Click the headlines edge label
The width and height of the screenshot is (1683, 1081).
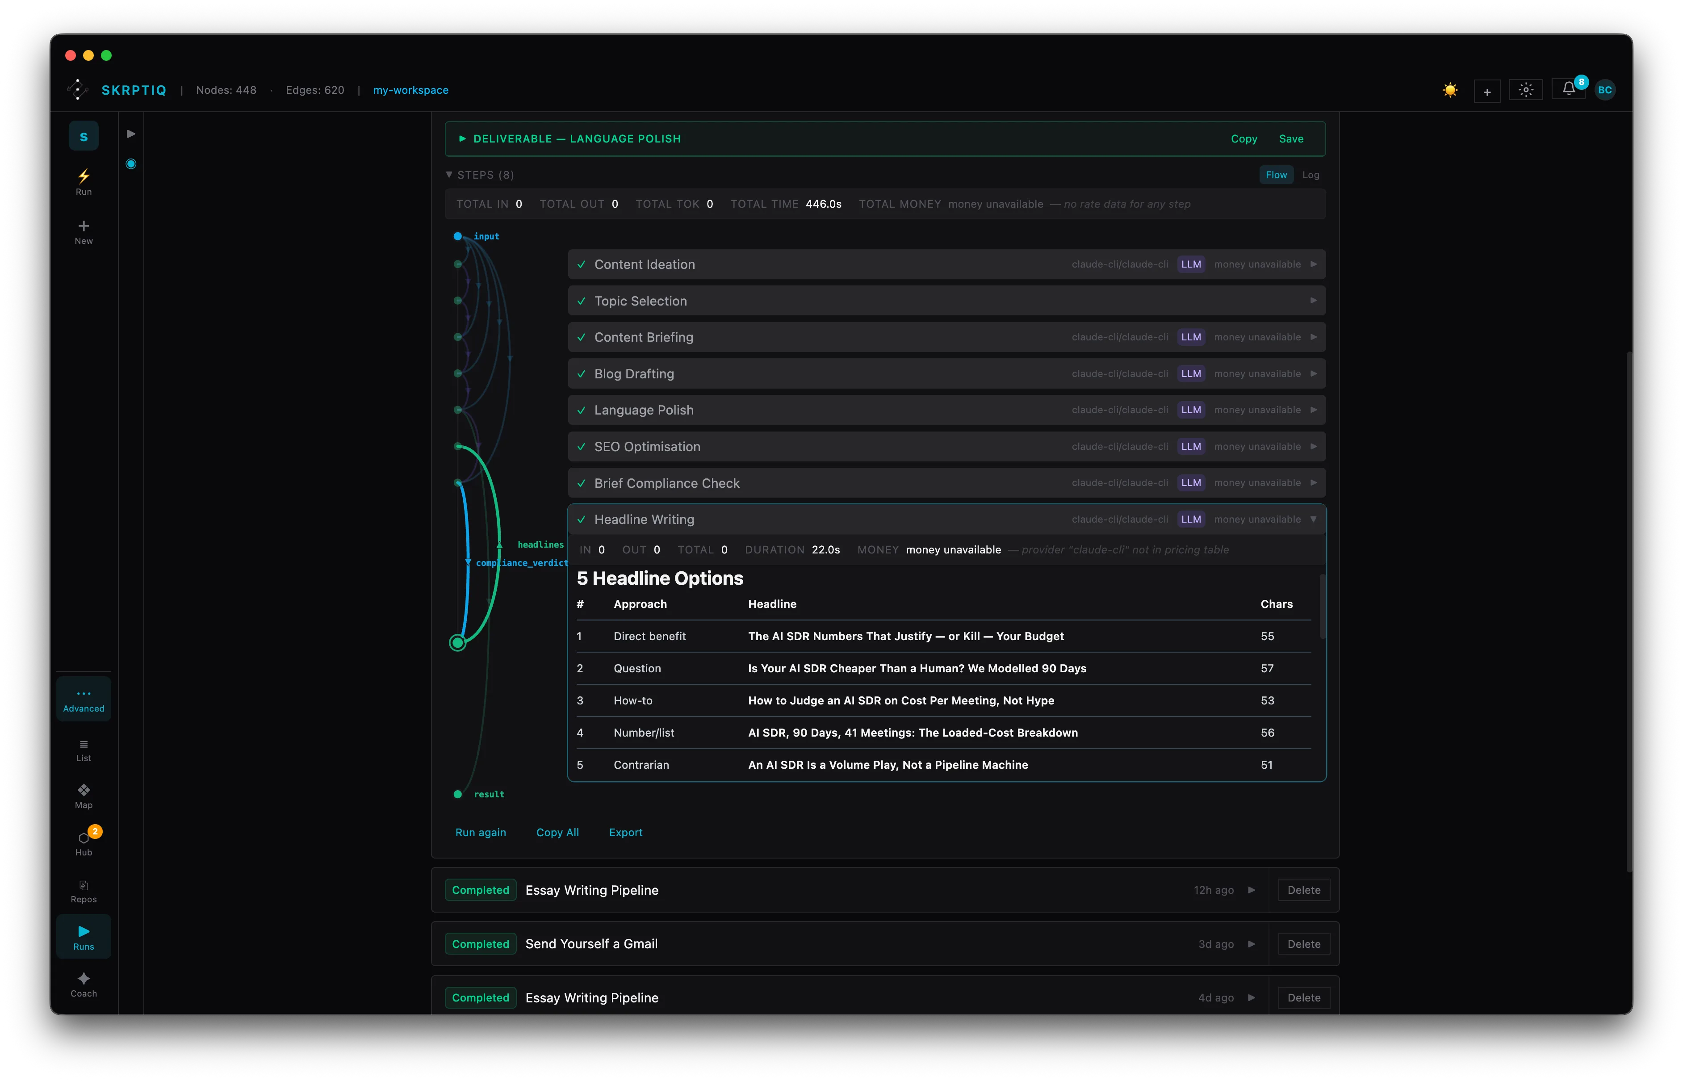(x=540, y=545)
